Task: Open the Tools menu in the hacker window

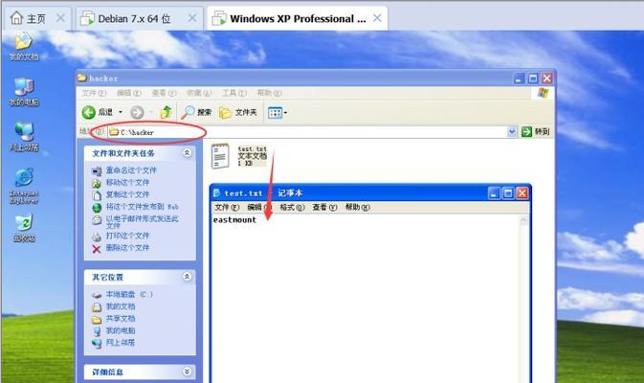Action: 234,93
